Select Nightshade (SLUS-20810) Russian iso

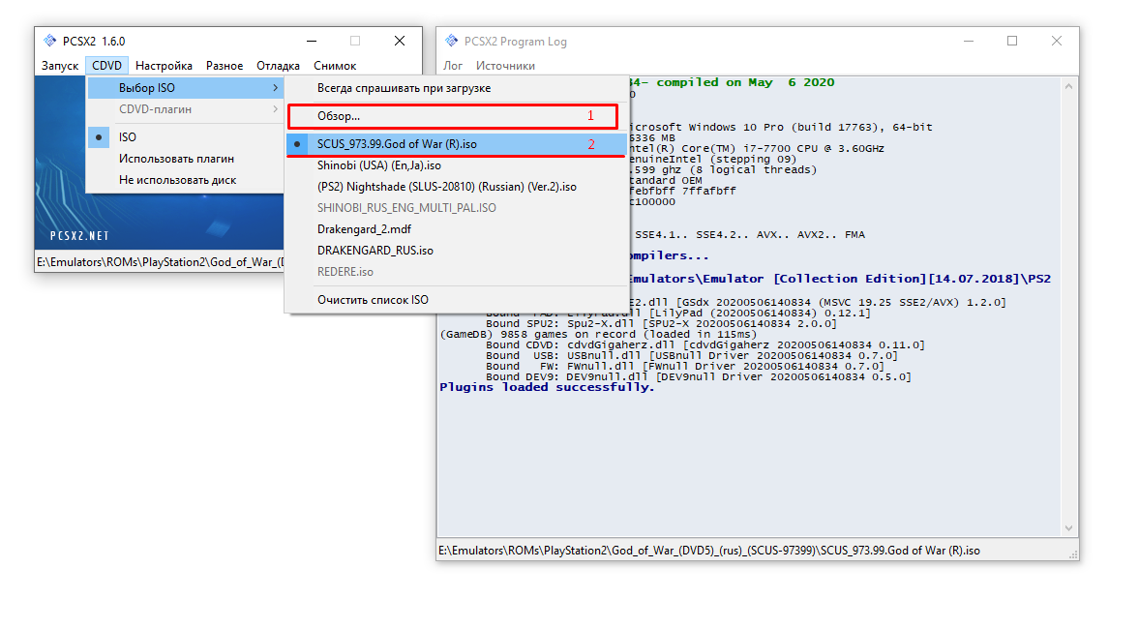(456, 187)
